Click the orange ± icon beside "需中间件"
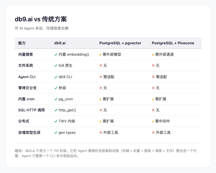 click(x=153, y=121)
